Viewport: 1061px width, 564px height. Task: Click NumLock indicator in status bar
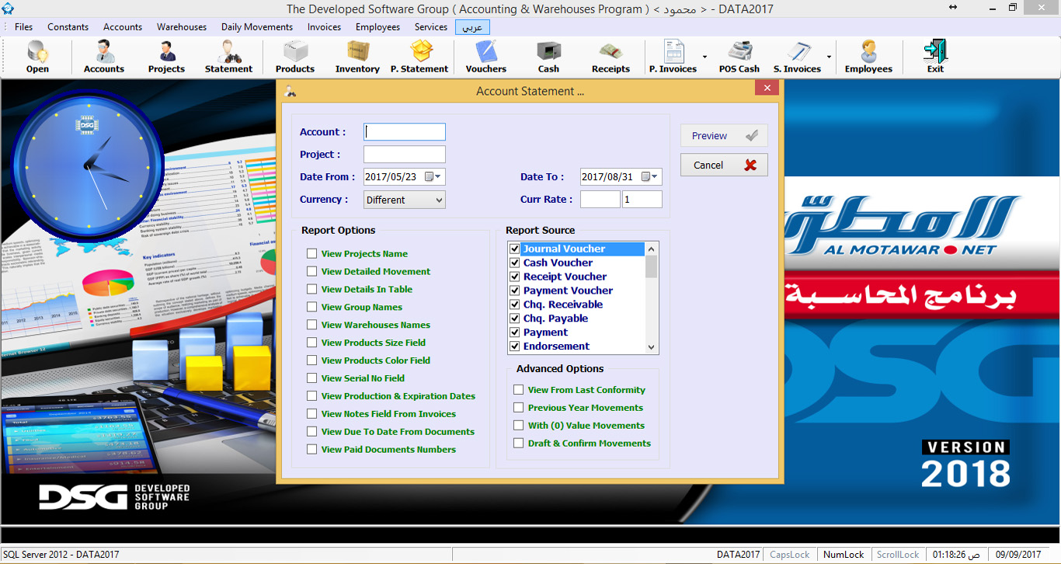point(844,555)
